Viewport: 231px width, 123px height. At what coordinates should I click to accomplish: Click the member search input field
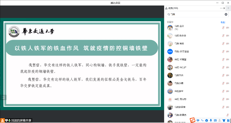(x=195, y=14)
